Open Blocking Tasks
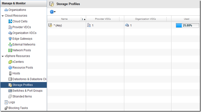Viewport: 201px width, 112px height. tap(18, 108)
